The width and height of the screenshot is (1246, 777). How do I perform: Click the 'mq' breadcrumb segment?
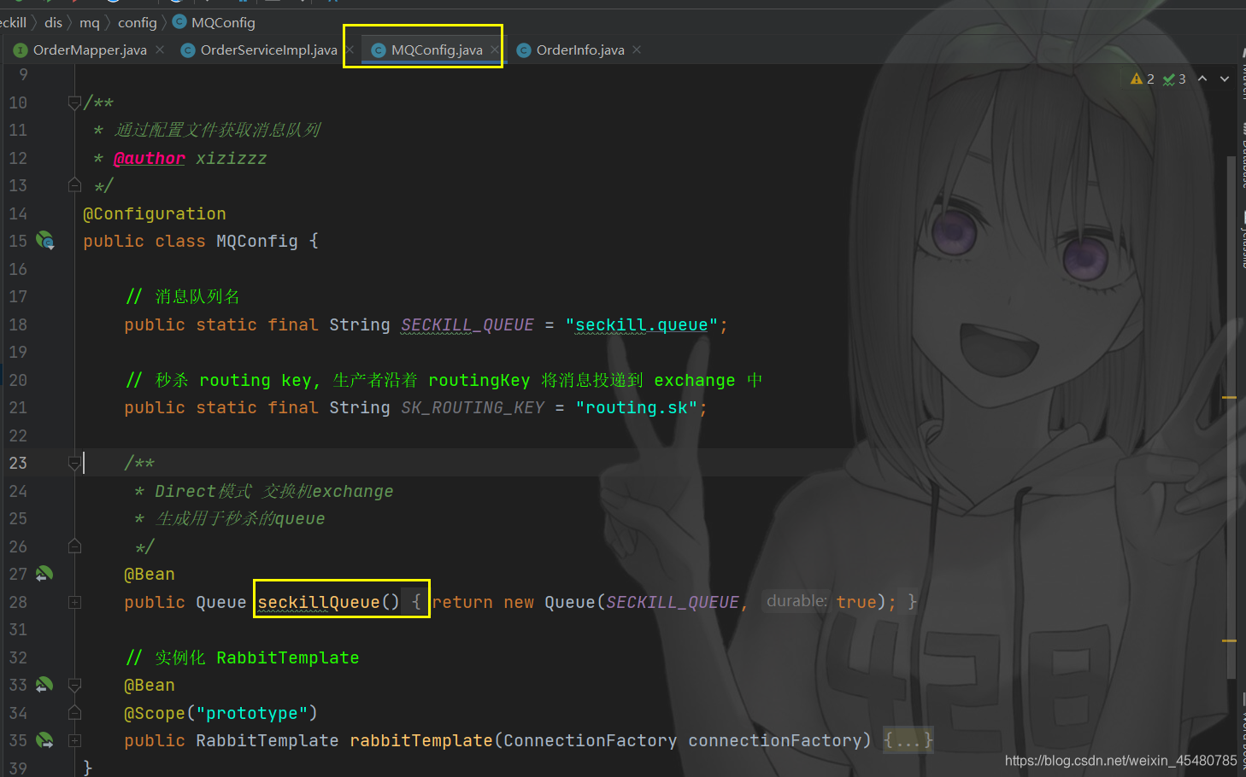(x=90, y=22)
